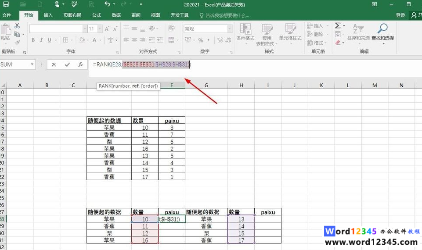This screenshot has width=422, height=250.
Task: Toggle Italic formatting
Action: [x=42, y=40]
